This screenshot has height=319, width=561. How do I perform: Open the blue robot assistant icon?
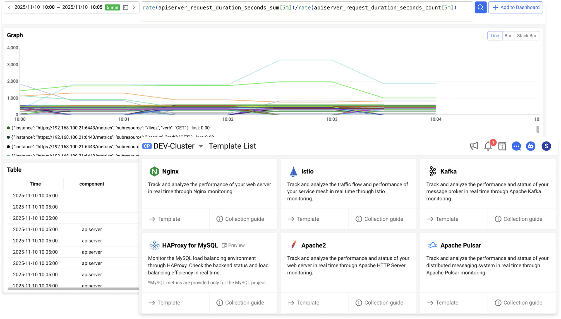530,146
